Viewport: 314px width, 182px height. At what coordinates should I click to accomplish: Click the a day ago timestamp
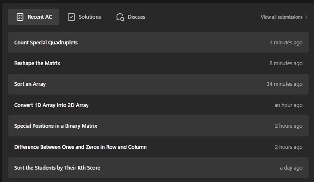coord(291,168)
